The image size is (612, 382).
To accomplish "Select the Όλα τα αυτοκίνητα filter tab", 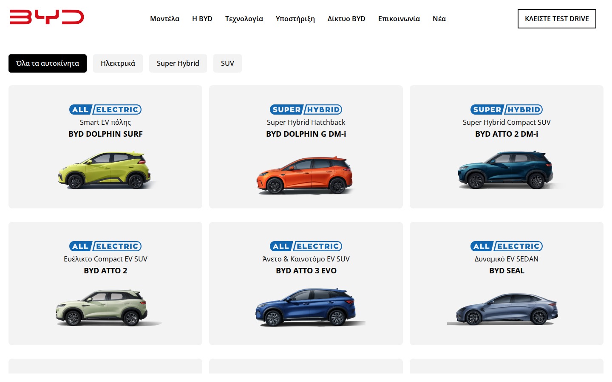I will click(48, 63).
